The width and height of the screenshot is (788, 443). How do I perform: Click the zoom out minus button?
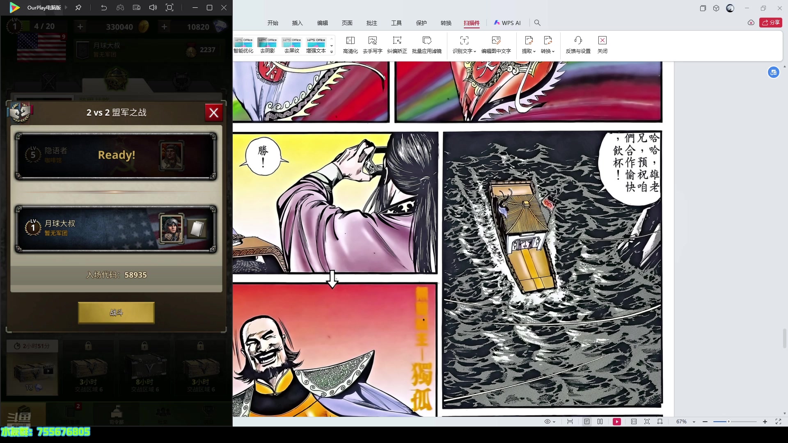pos(705,422)
